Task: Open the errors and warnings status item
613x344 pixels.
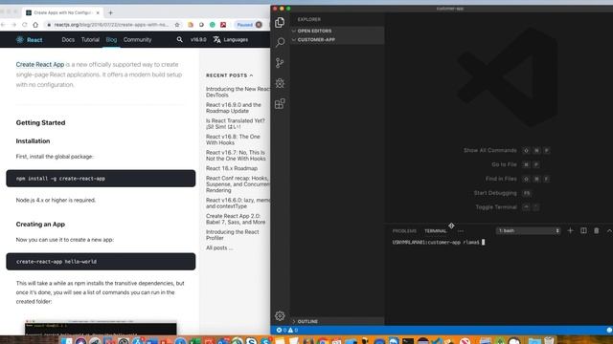Action: tap(287, 330)
